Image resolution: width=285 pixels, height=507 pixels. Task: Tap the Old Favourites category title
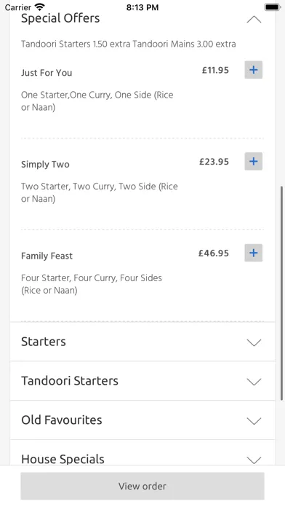click(x=62, y=420)
